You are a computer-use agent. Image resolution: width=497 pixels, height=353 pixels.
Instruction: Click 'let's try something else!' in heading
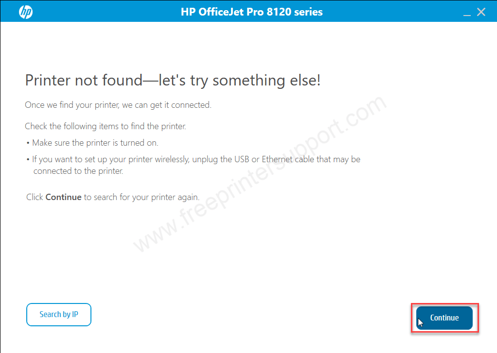coord(239,80)
